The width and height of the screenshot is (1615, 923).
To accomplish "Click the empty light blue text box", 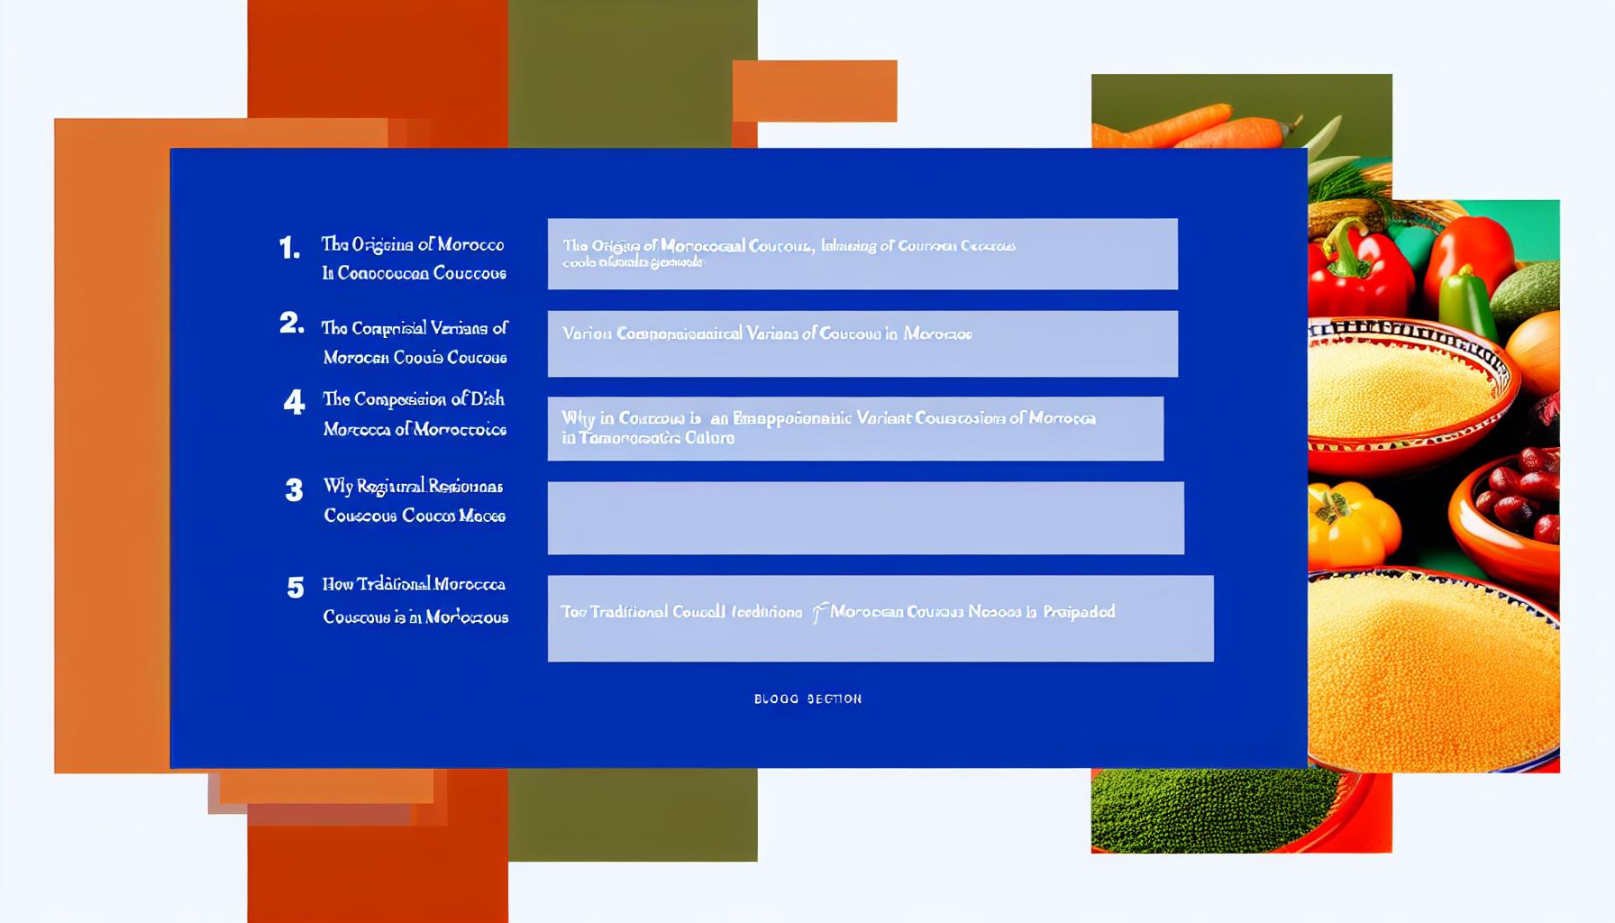I will pyautogui.click(x=865, y=517).
